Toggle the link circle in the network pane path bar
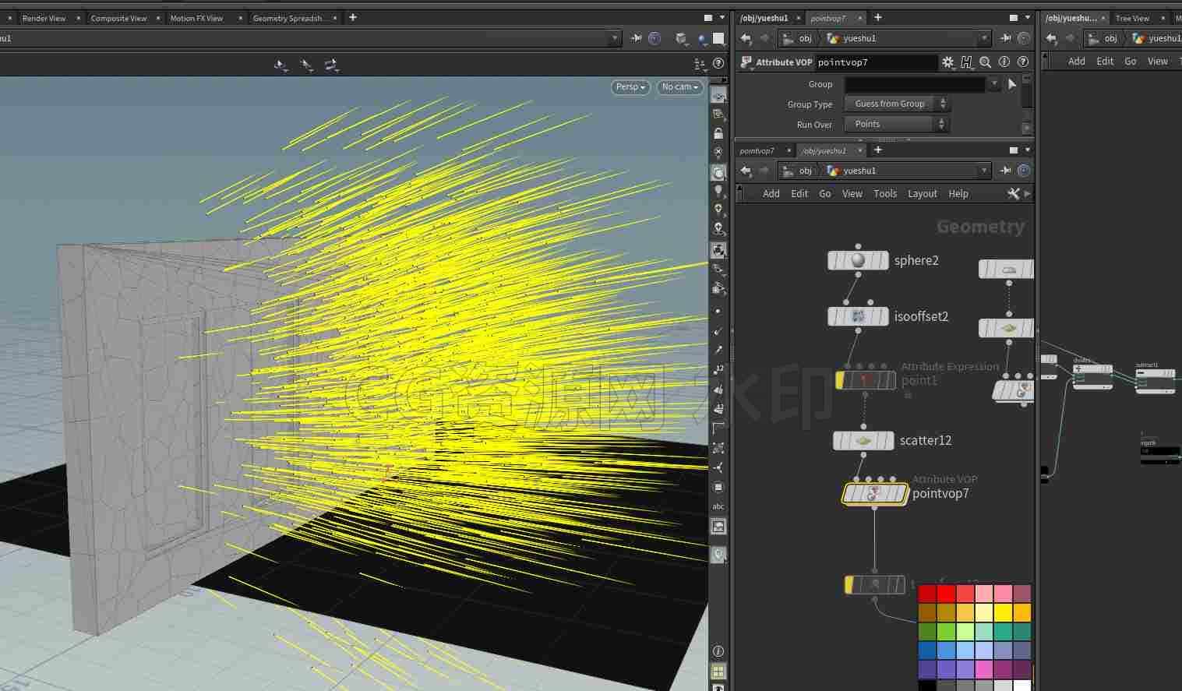1182x691 pixels. tap(1024, 171)
